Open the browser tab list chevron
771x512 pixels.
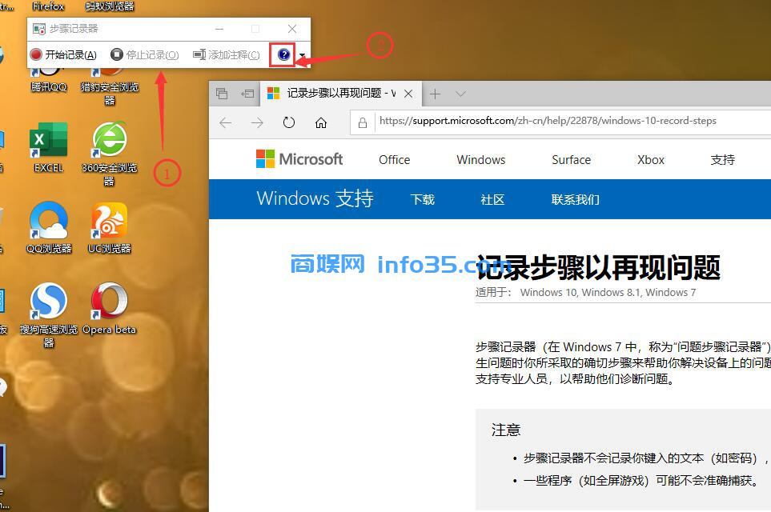coord(460,93)
